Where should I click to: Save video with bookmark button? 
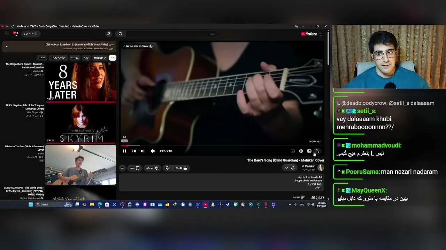point(135,168)
